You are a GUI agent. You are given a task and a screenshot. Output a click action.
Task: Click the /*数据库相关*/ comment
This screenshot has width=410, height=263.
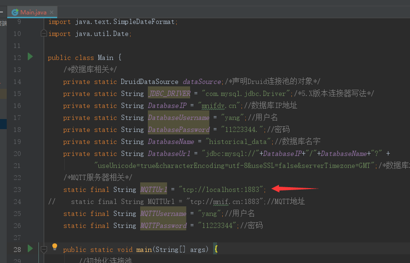coord(90,70)
